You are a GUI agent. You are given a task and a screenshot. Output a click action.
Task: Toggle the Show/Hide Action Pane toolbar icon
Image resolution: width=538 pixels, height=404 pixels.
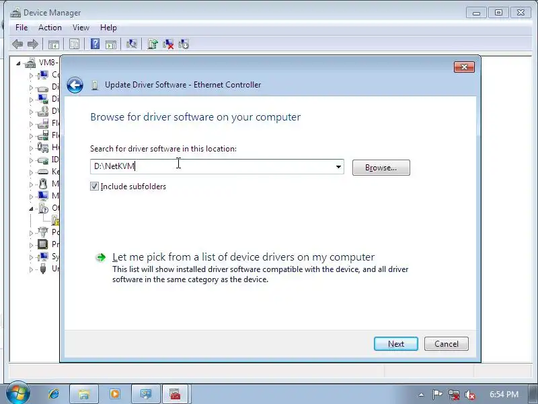click(x=111, y=44)
